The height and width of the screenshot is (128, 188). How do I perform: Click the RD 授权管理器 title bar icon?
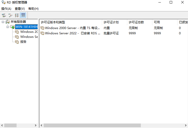pos(4,2)
